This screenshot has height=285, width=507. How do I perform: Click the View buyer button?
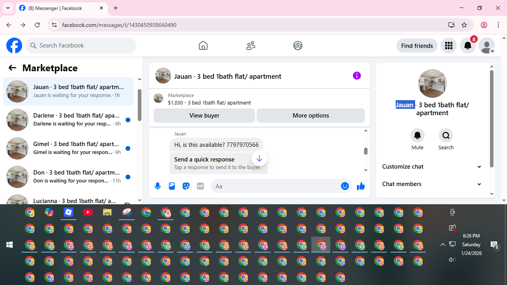[x=204, y=116]
